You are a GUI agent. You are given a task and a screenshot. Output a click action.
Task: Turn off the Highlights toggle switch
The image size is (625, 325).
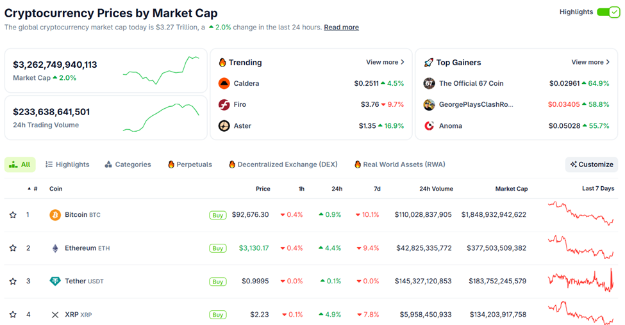click(608, 12)
